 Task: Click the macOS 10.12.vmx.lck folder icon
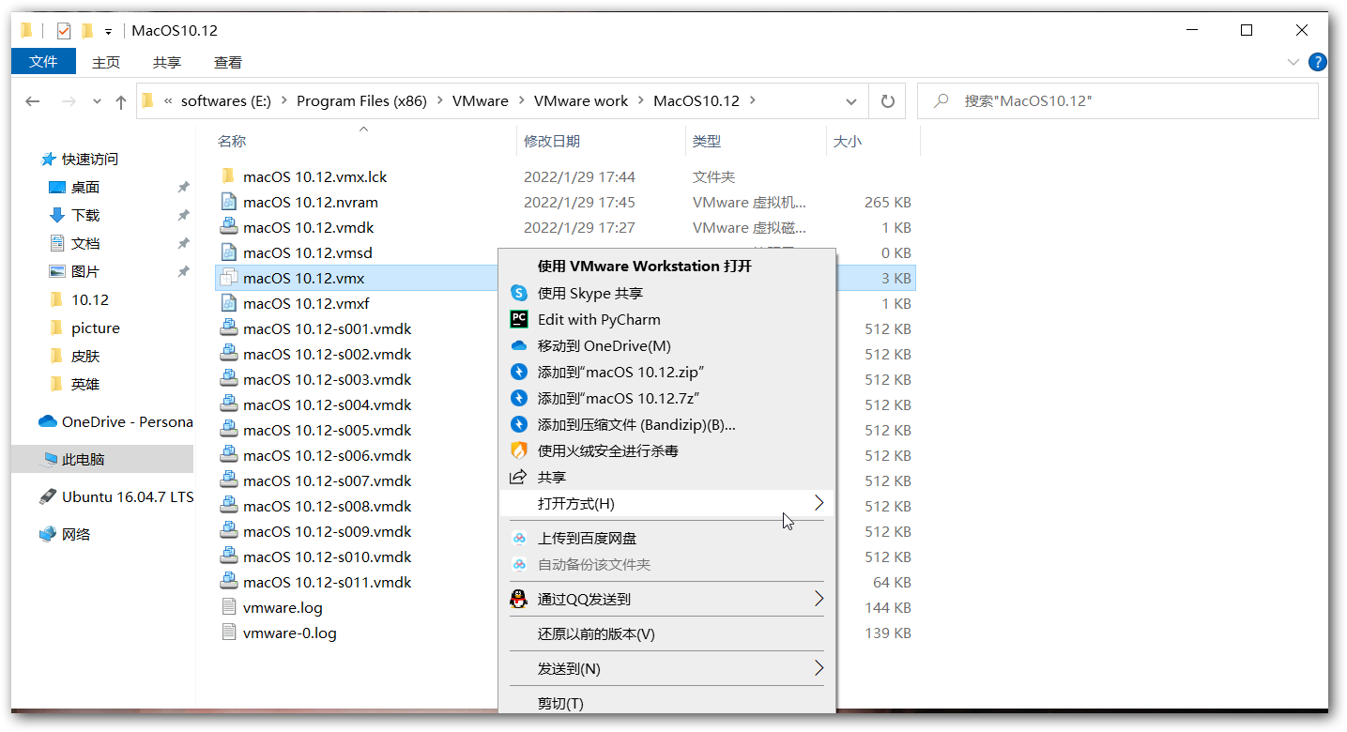coord(228,176)
